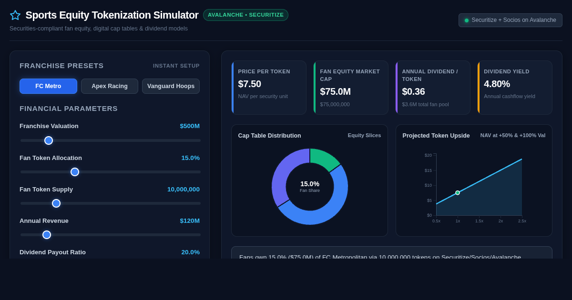Click the Cap Table Distribution heading
Image resolution: width=572 pixels, height=300 pixels.
(x=270, y=136)
